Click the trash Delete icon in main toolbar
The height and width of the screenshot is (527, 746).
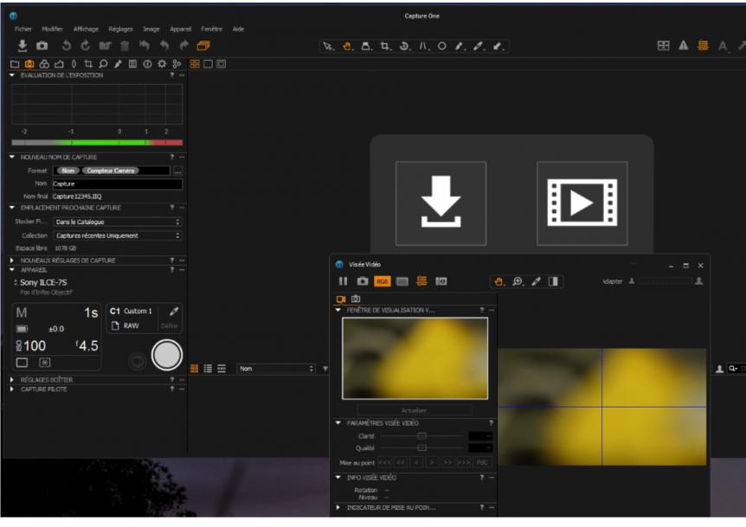[125, 46]
